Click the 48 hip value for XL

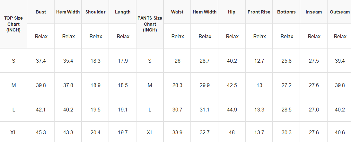232,132
